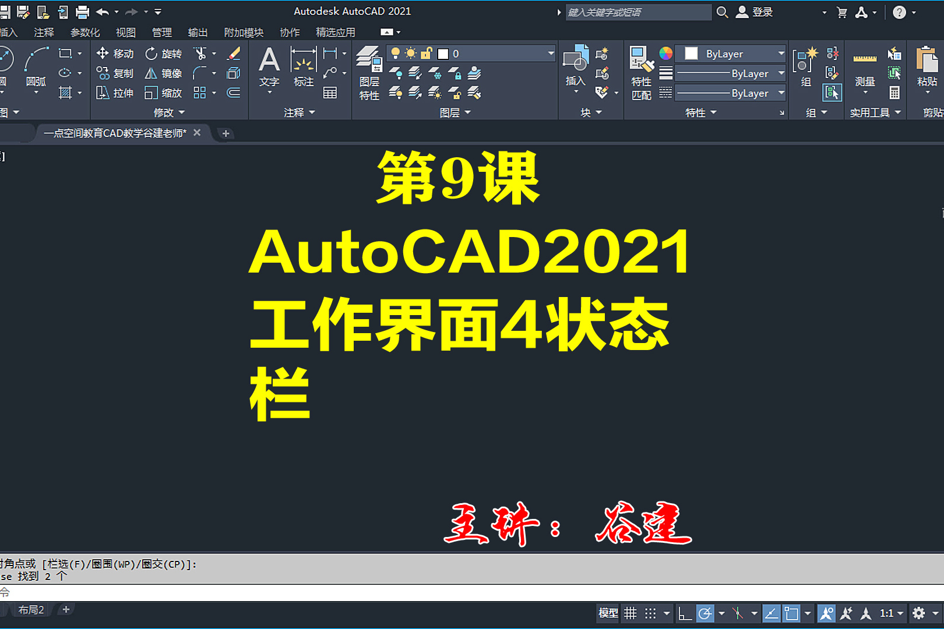Image resolution: width=944 pixels, height=629 pixels.
Task: Click the search keyword input field
Action: (x=638, y=12)
